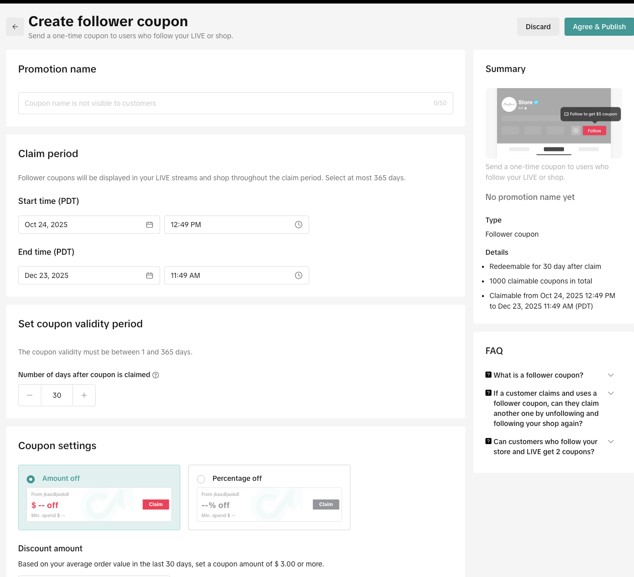Expand FAQ about getting 2 coupons
Viewport: 634px width, 577px height.
point(611,442)
